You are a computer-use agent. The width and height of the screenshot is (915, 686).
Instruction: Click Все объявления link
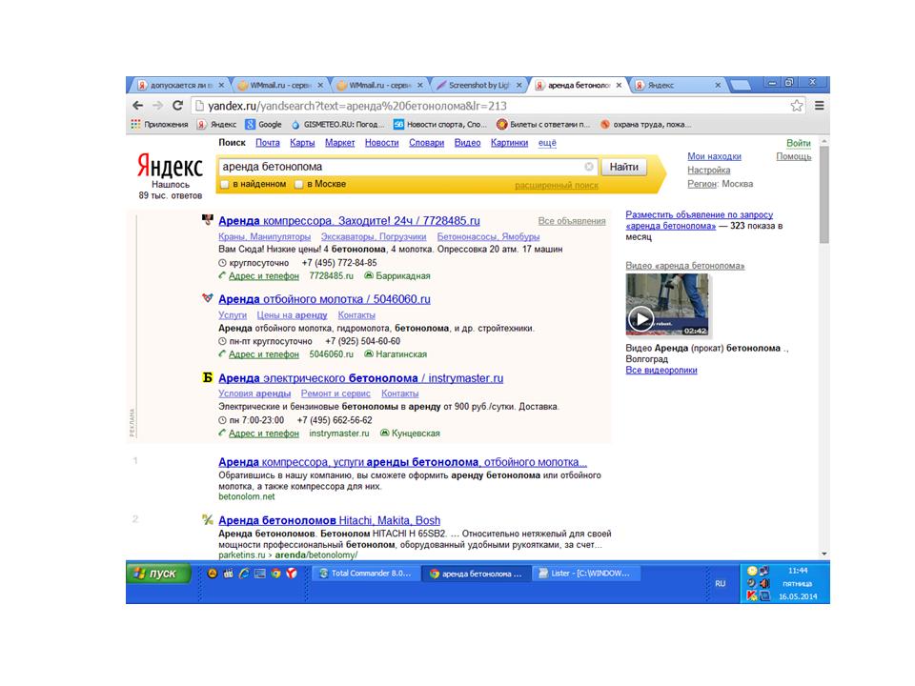tap(572, 221)
